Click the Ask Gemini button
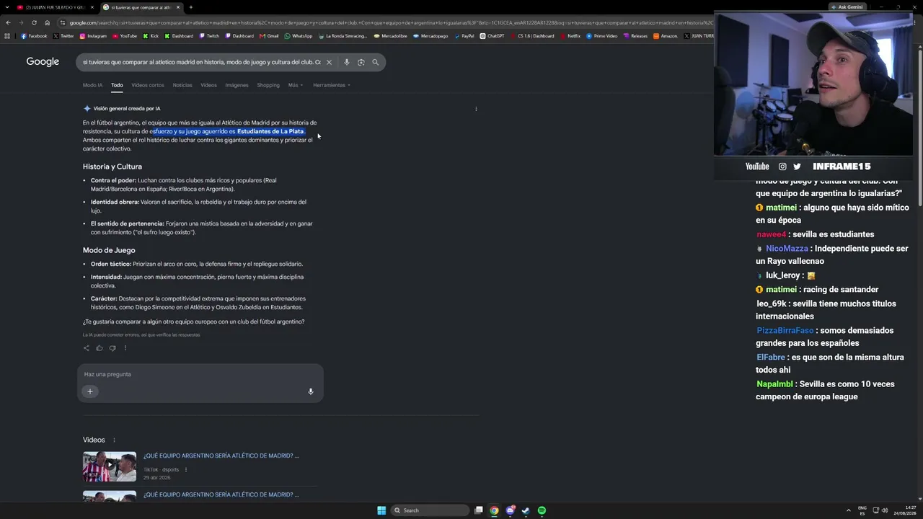This screenshot has width=923, height=519. point(847,7)
